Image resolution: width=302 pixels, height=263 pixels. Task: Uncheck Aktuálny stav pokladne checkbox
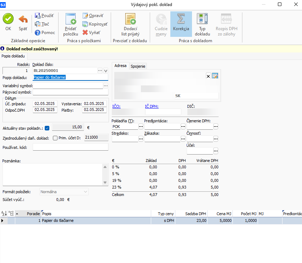[x=47, y=128]
